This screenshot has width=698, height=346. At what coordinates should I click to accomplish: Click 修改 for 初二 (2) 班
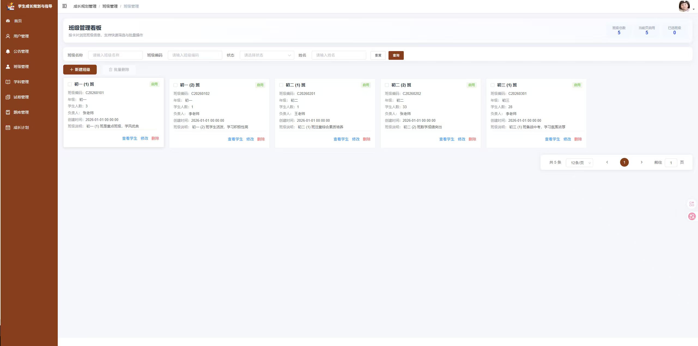coord(462,139)
